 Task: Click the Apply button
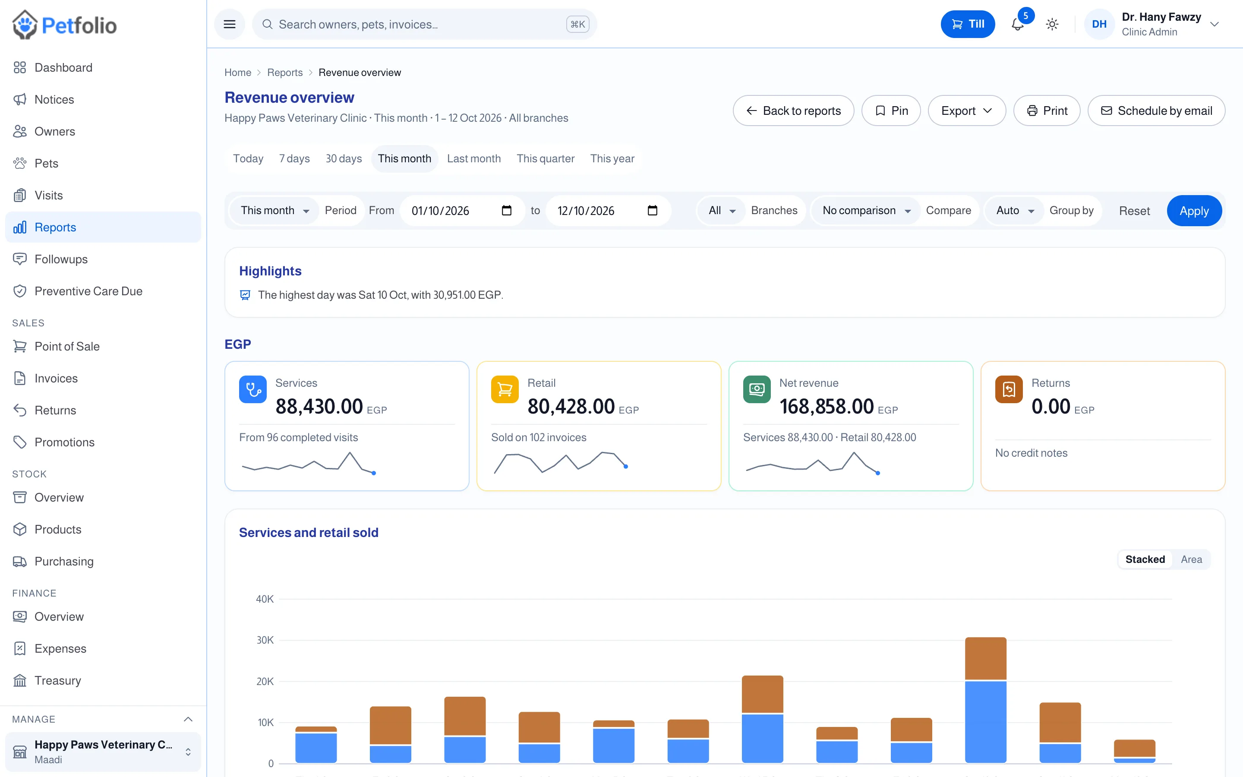pyautogui.click(x=1194, y=211)
